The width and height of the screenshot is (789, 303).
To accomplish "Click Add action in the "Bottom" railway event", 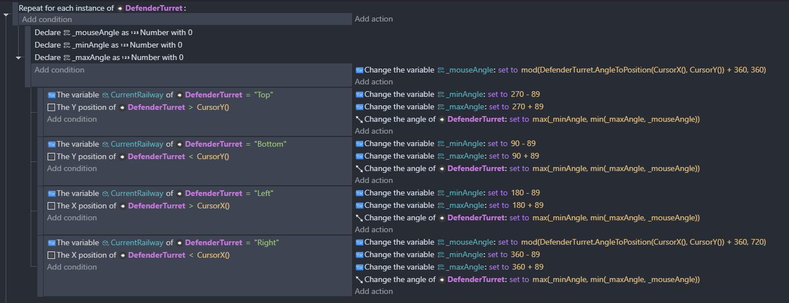I will tap(374, 181).
